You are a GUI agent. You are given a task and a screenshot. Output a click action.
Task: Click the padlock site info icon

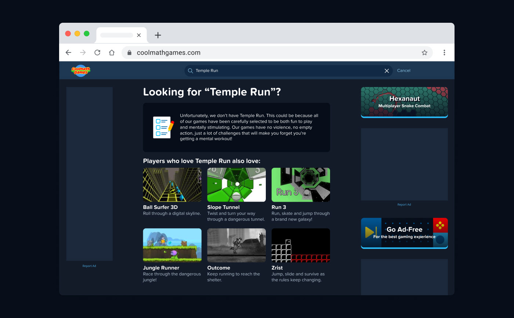pos(129,53)
